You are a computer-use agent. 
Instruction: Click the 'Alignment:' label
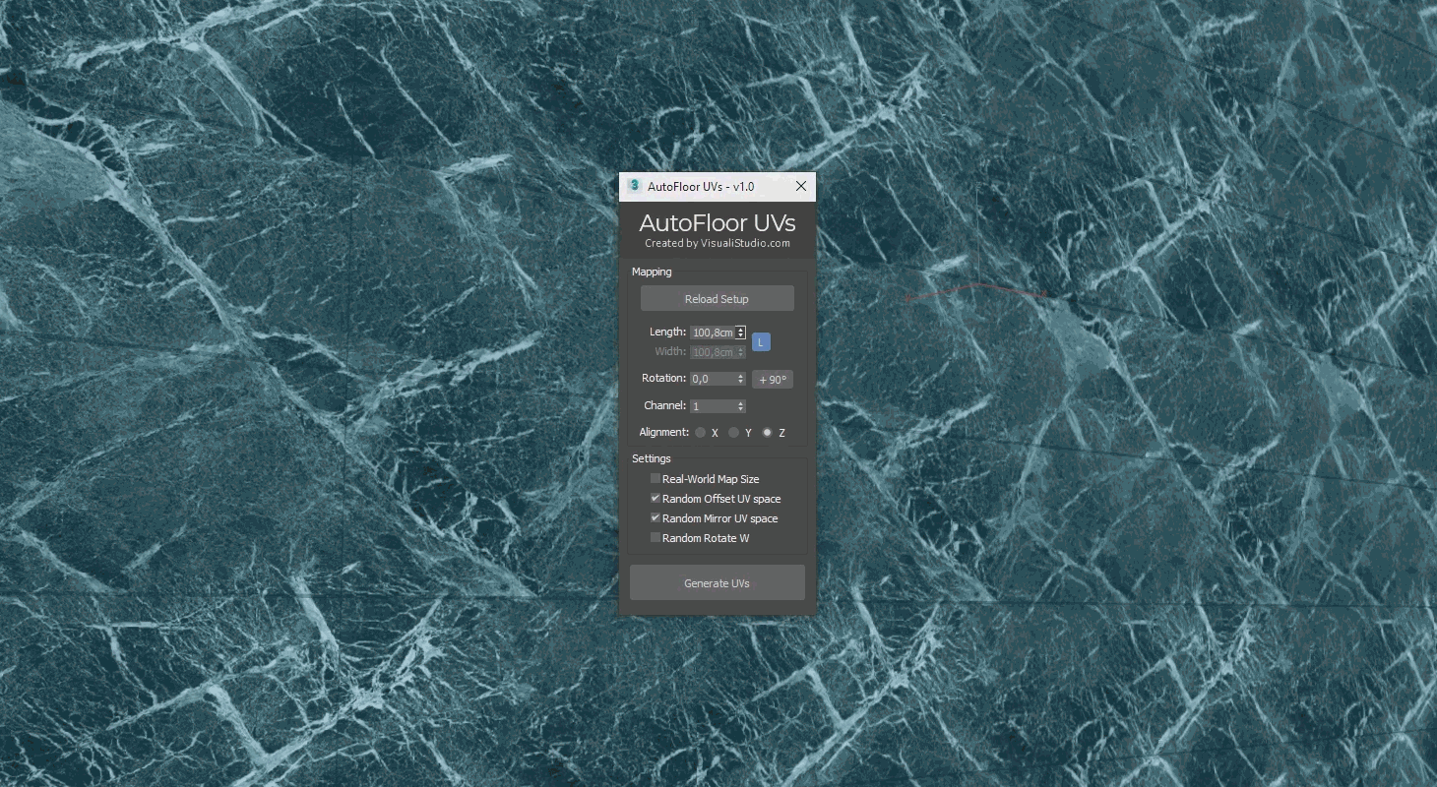point(664,432)
